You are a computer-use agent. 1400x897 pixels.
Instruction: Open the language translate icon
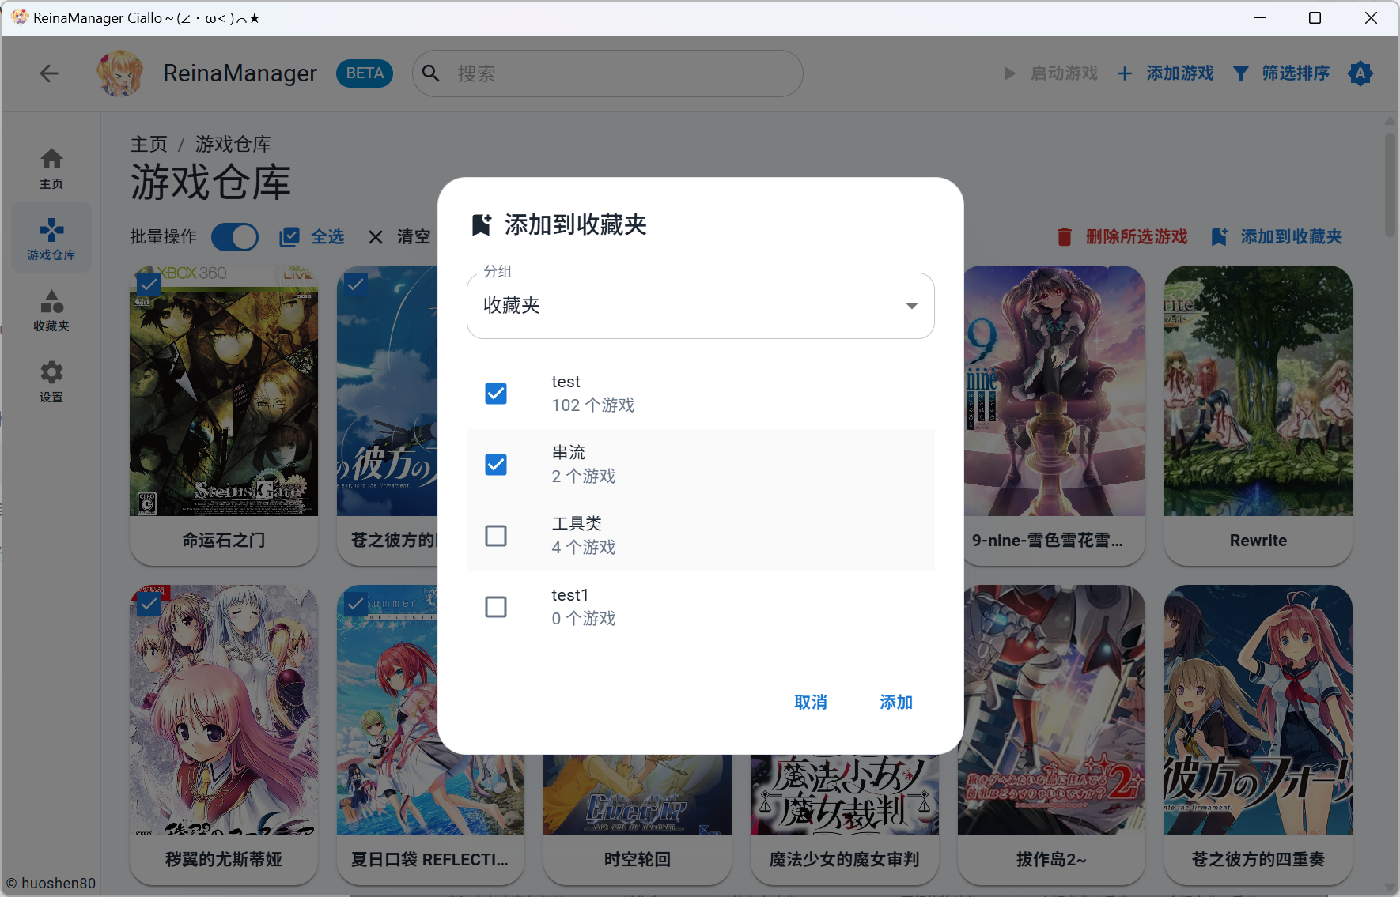coord(1360,73)
